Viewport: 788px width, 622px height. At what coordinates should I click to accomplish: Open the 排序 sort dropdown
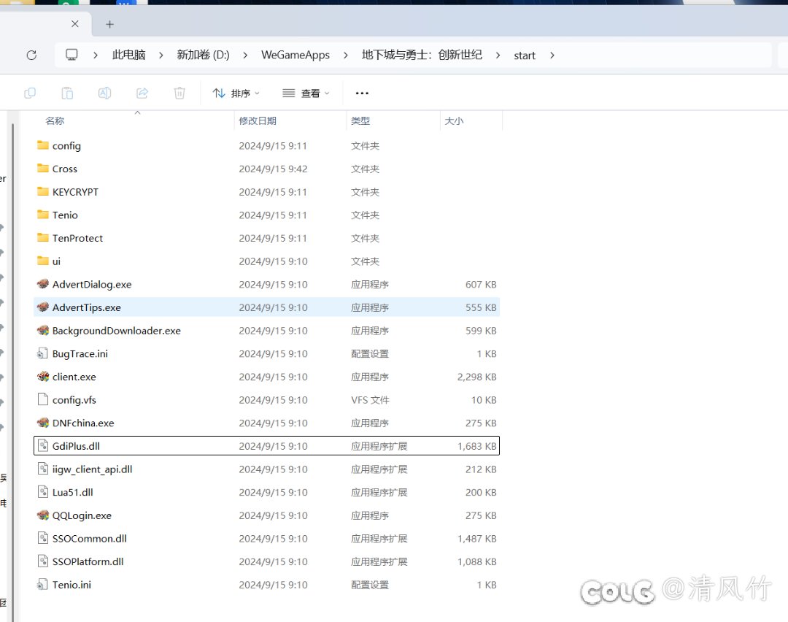coord(236,93)
